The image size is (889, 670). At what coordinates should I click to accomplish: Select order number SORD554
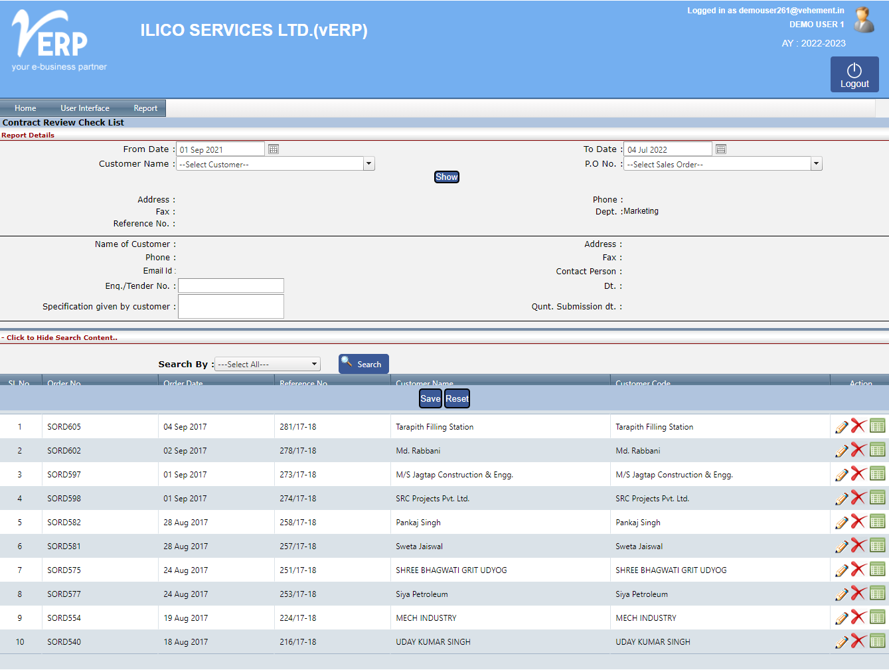point(64,618)
